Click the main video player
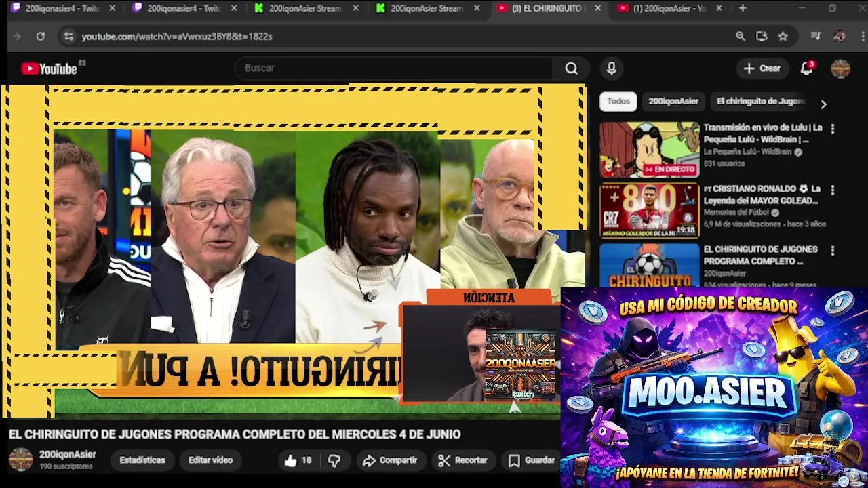 (x=293, y=251)
